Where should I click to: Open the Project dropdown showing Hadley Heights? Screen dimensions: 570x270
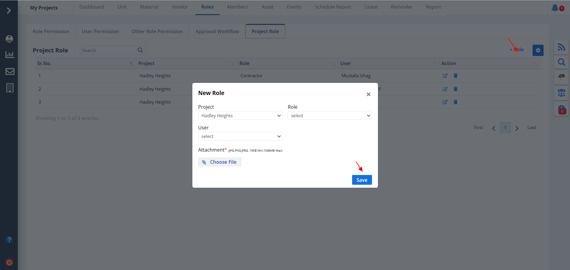click(240, 116)
